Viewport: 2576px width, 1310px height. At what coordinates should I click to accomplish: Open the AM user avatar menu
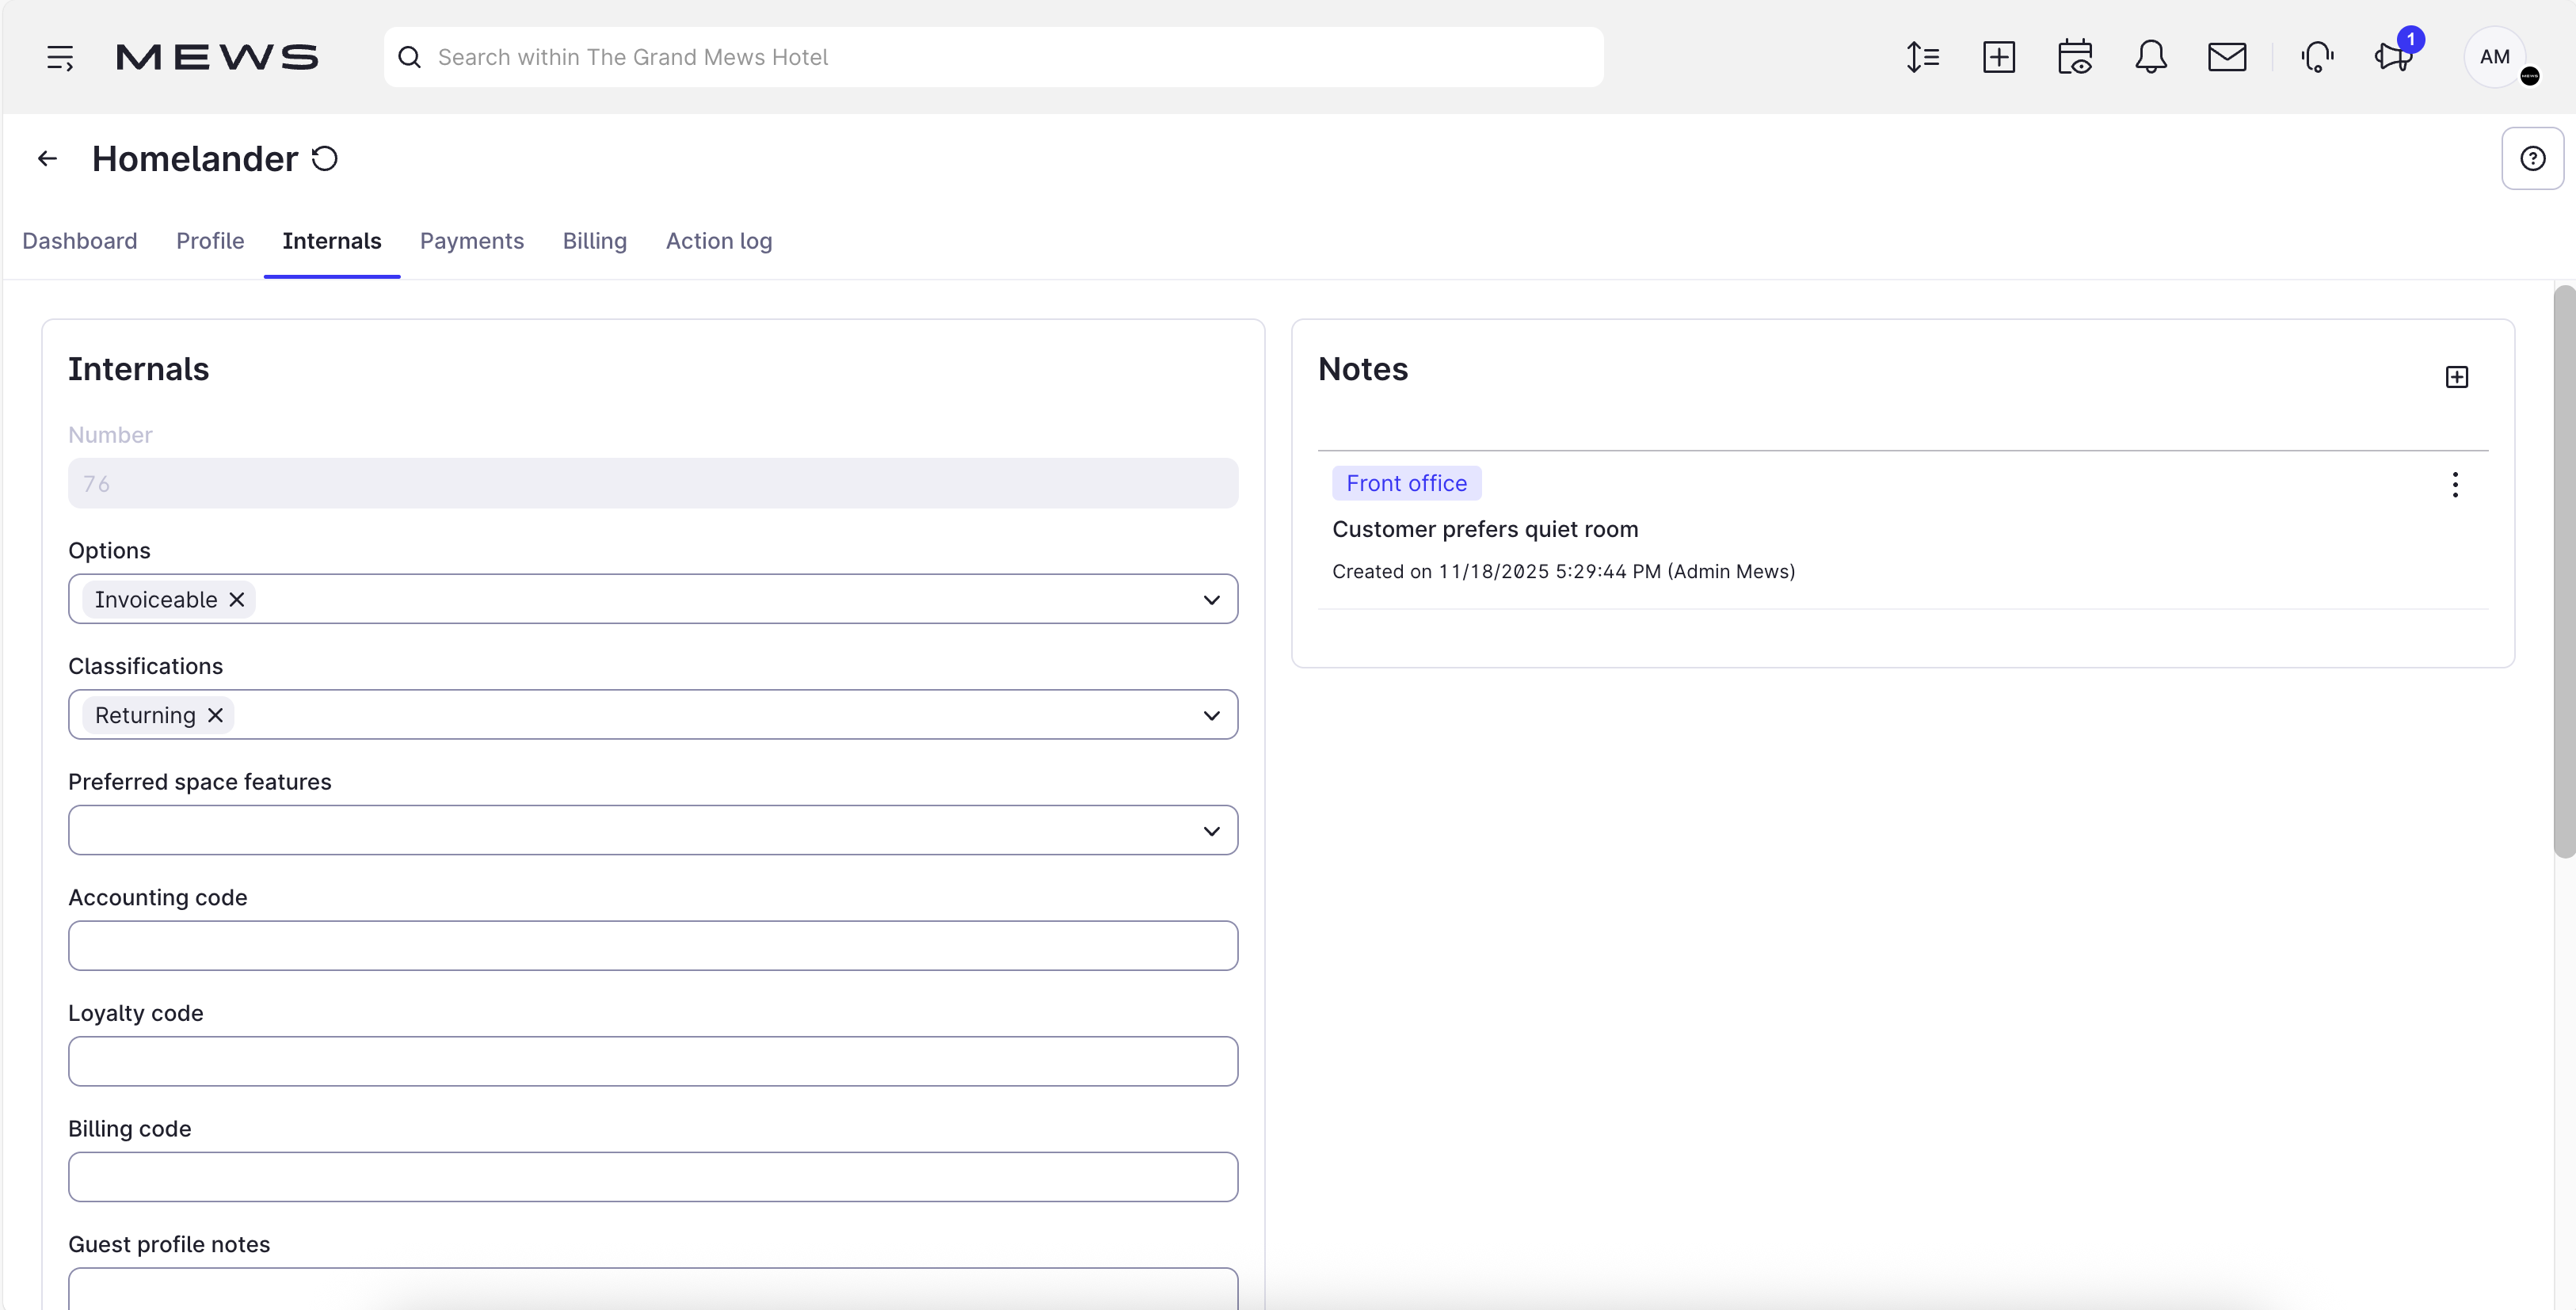(x=2495, y=57)
